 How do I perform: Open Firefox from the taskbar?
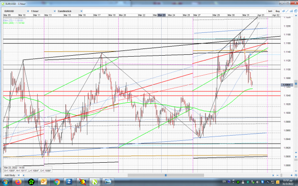[x=19, y=182]
